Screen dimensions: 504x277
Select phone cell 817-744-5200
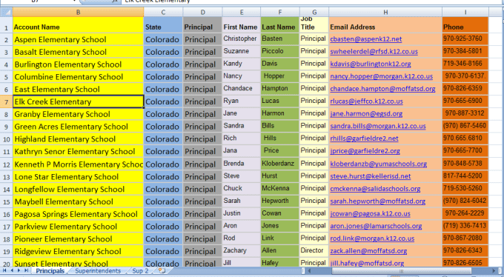tap(465, 176)
